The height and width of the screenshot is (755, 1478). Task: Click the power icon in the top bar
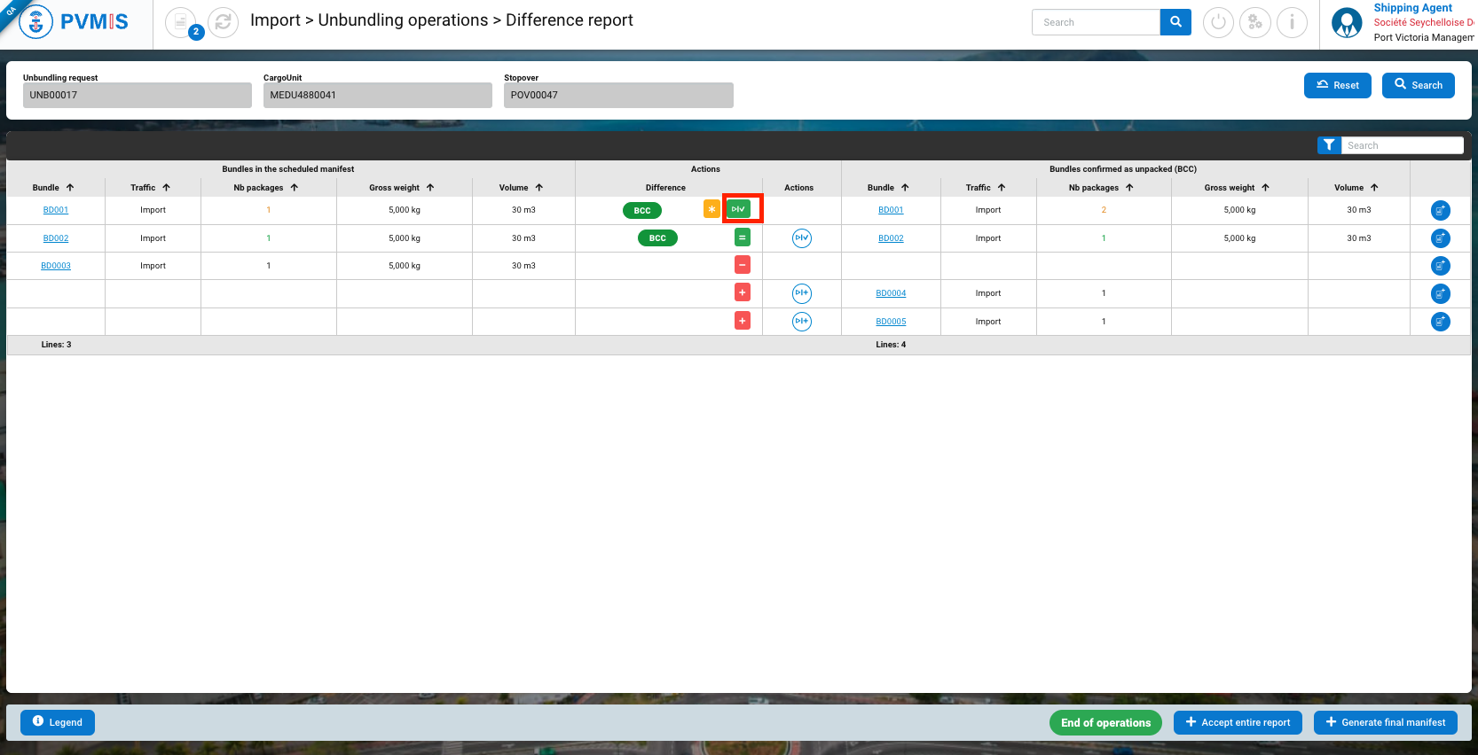tap(1218, 22)
